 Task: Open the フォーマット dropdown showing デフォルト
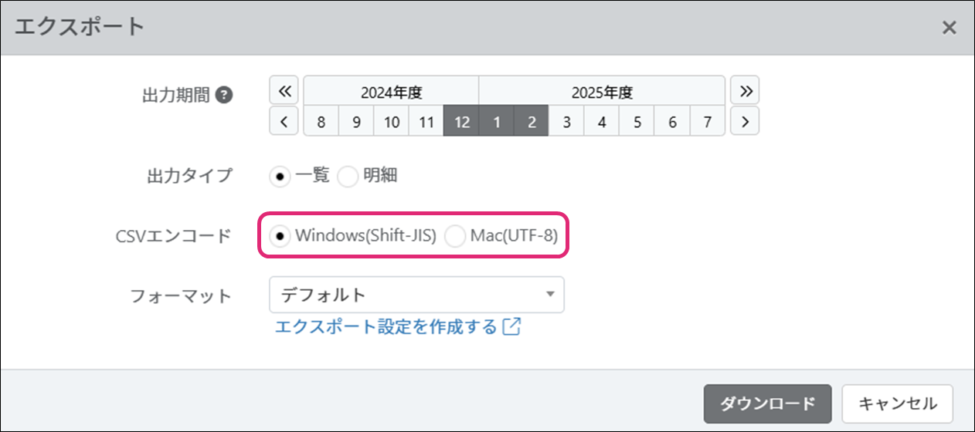416,295
